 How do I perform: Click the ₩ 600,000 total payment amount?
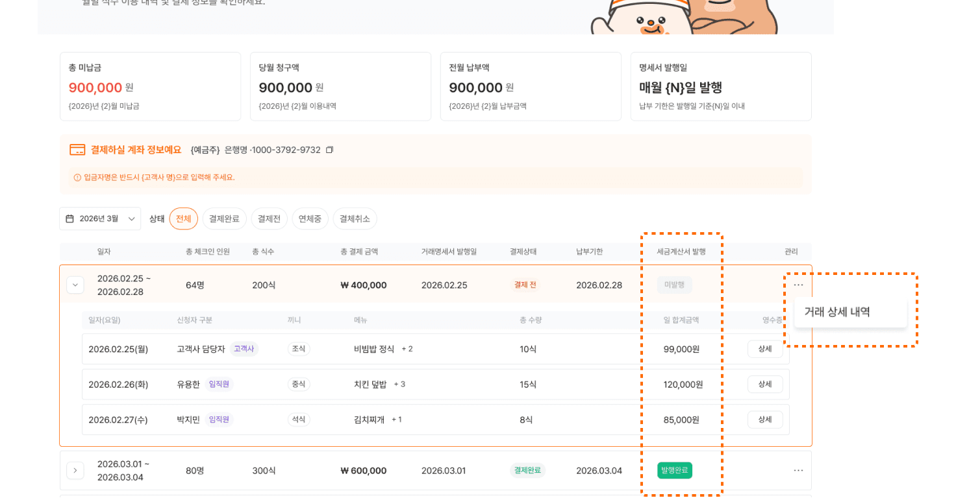coord(364,470)
